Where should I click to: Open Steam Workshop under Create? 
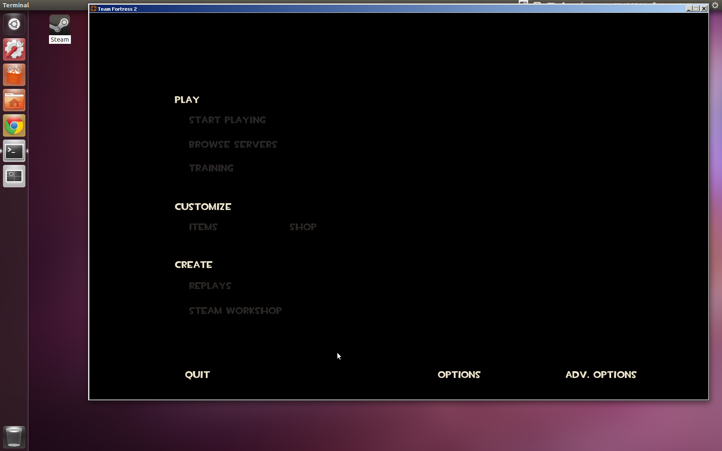pos(236,311)
